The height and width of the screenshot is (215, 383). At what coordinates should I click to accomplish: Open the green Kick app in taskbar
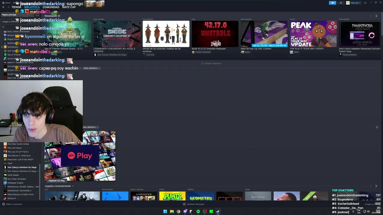pyautogui.click(x=211, y=211)
